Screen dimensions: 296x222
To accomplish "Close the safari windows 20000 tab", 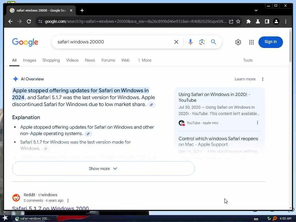I will (x=71, y=10).
